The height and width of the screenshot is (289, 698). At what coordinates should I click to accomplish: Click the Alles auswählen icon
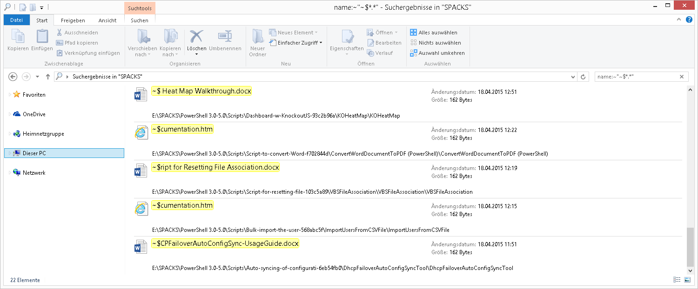(x=413, y=32)
